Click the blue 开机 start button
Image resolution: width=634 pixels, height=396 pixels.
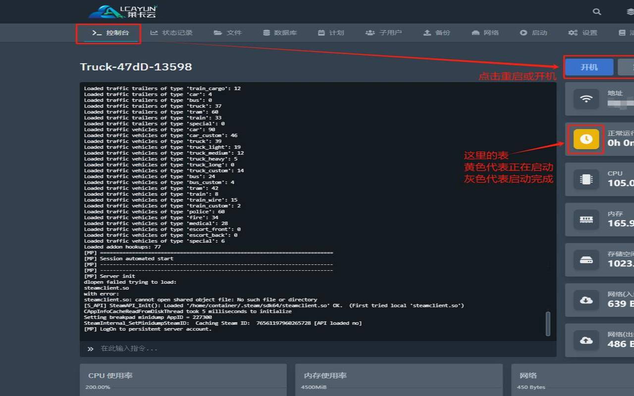[589, 67]
